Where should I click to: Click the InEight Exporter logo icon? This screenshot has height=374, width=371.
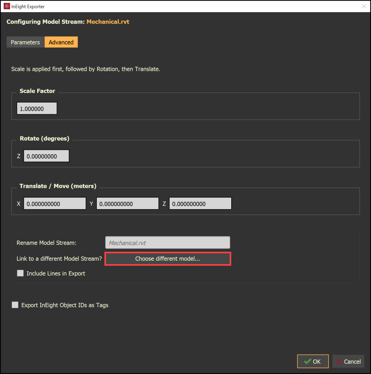(x=7, y=6)
